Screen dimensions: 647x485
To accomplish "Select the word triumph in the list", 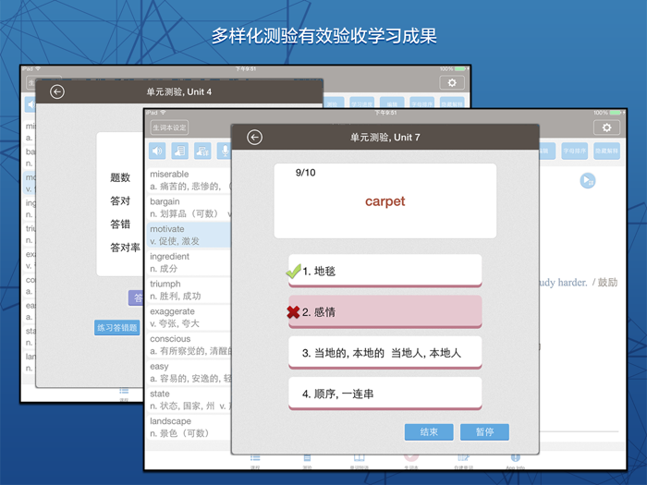I will tap(189, 290).
